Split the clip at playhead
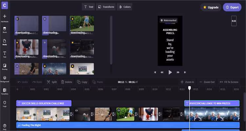Viewport: 246px width, 131px height. [52, 82]
